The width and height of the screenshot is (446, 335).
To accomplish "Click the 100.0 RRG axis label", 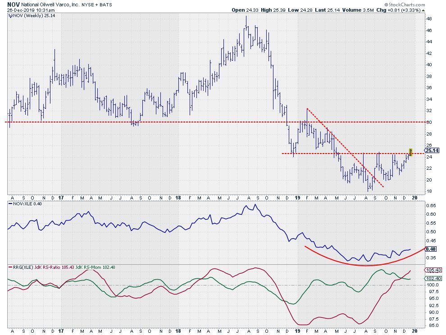I will pyautogui.click(x=432, y=285).
